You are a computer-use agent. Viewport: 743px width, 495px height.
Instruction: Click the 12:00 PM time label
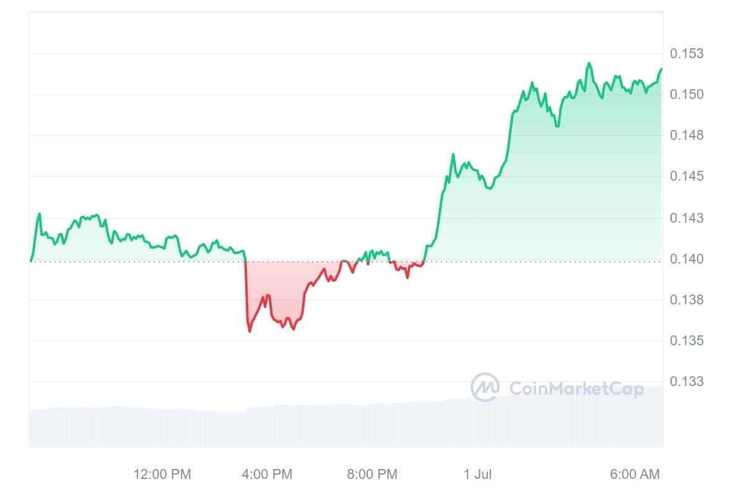[x=162, y=475]
